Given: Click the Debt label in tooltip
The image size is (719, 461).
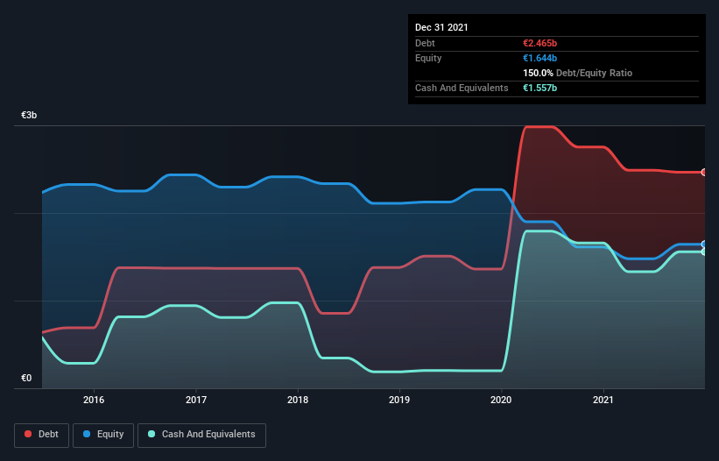Looking at the screenshot, I should [x=425, y=43].
